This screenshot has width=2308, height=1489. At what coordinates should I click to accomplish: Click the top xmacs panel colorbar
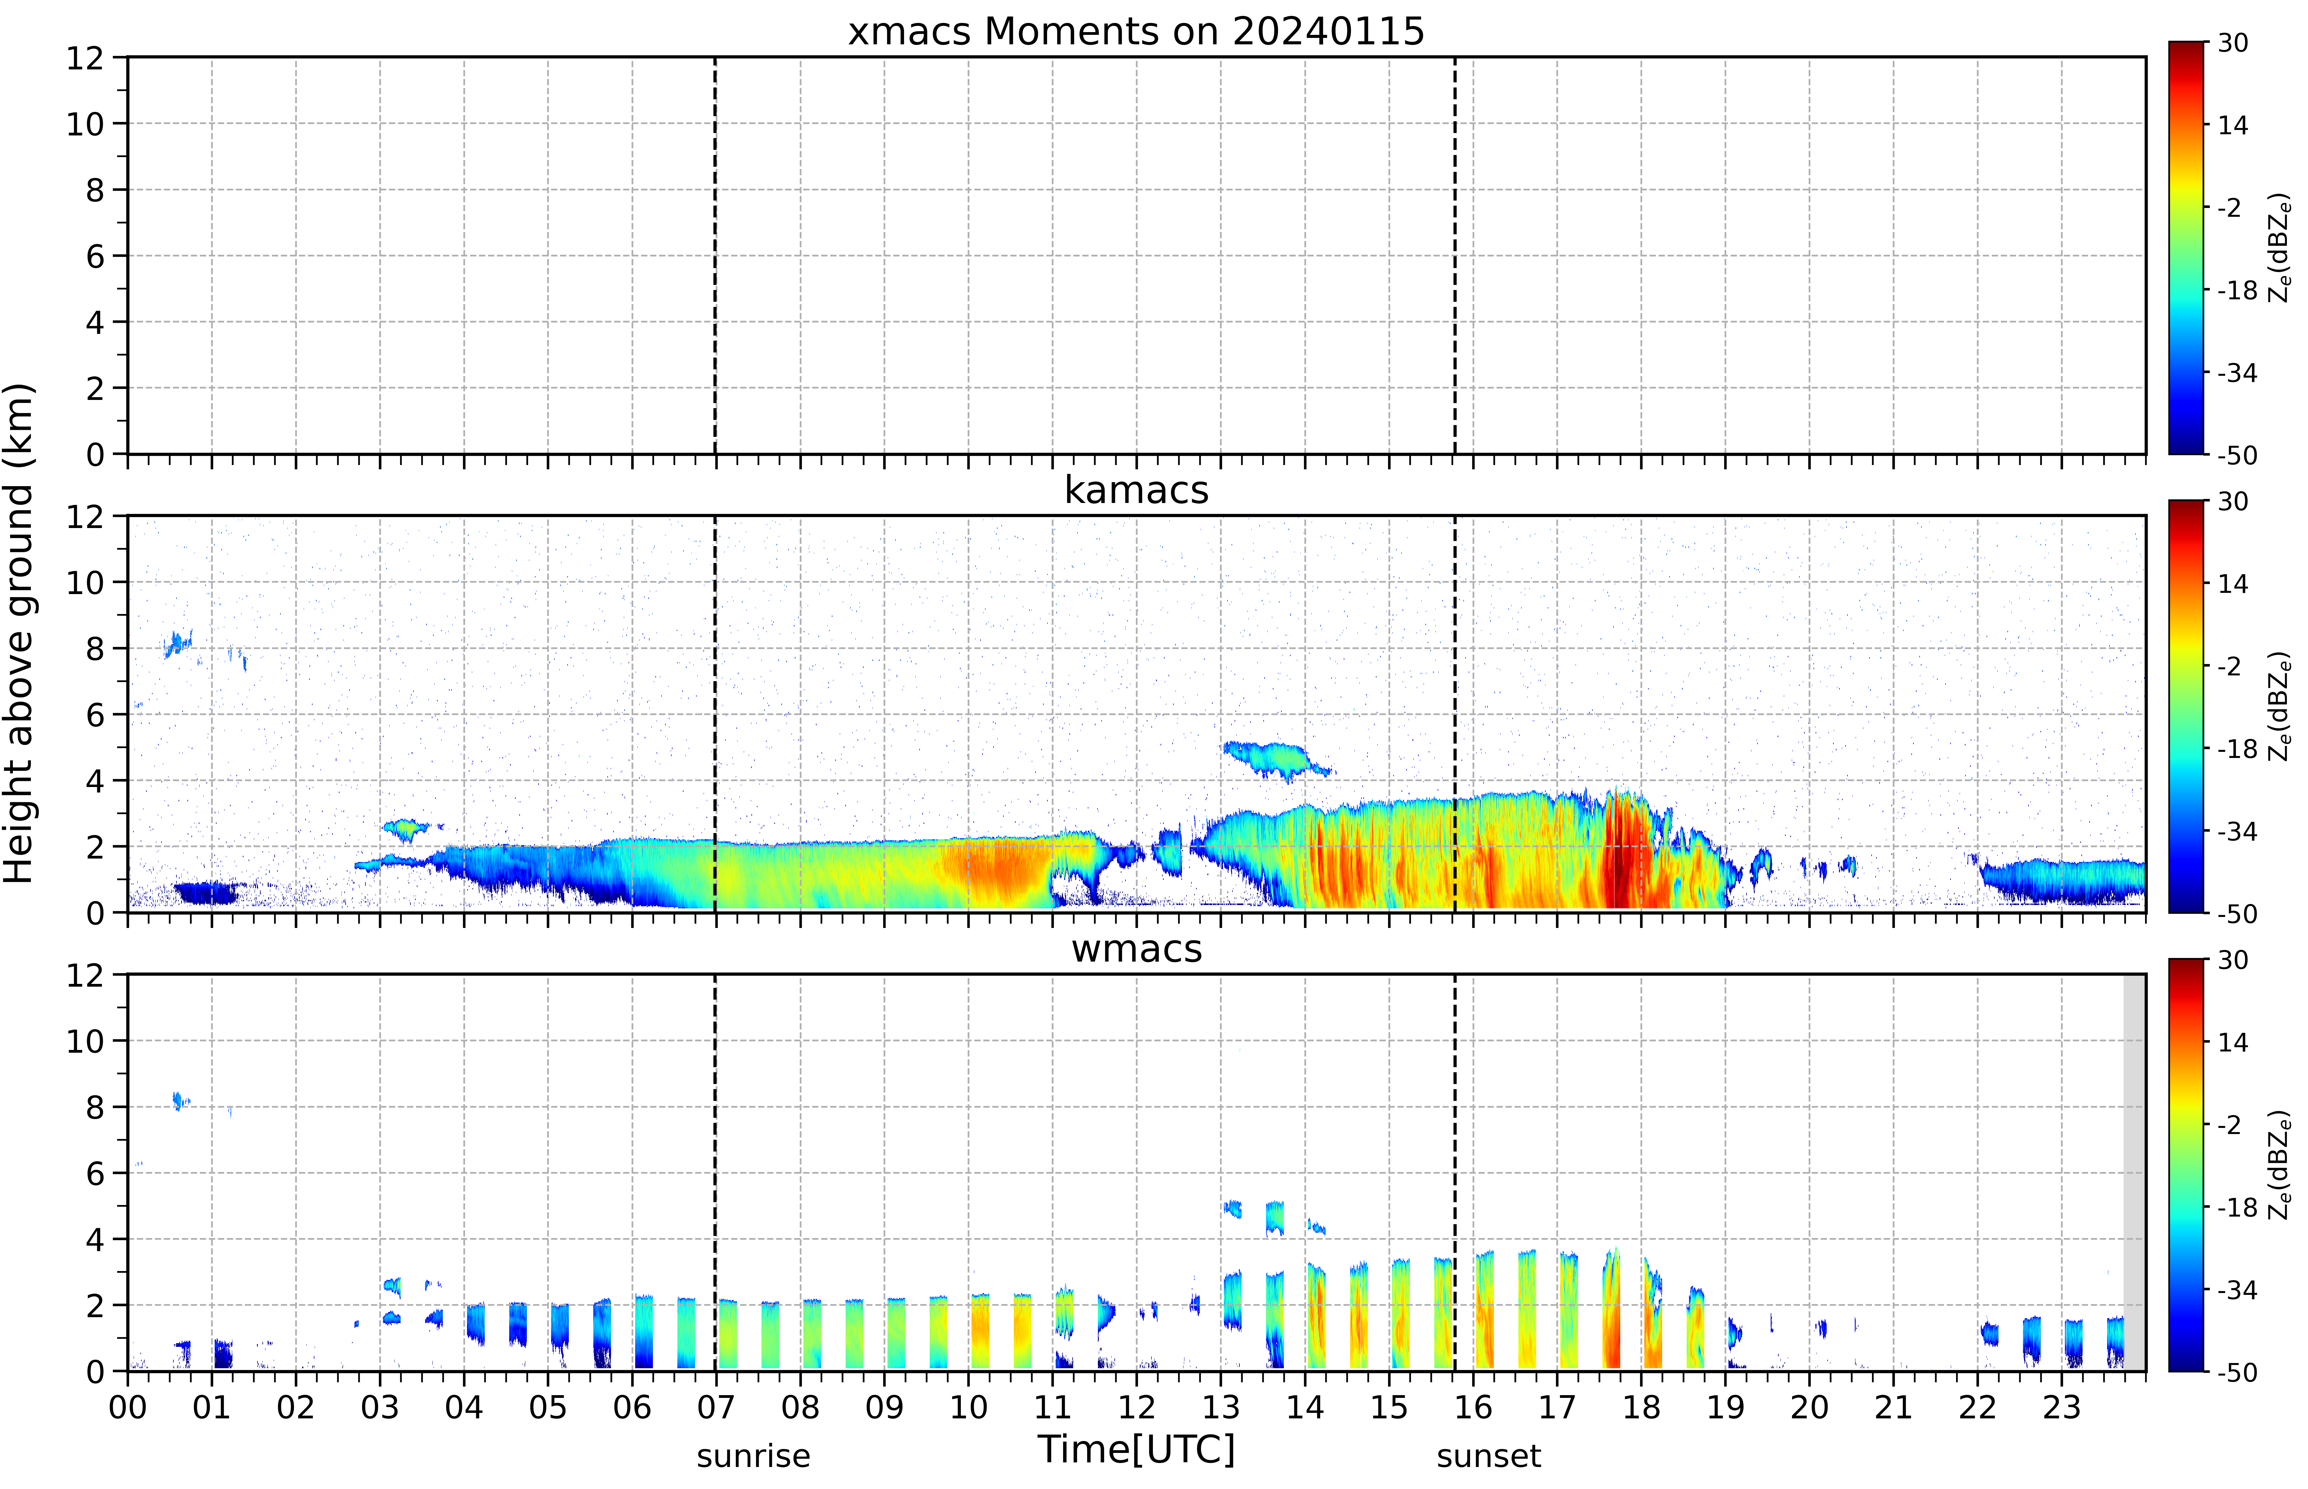point(2186,248)
